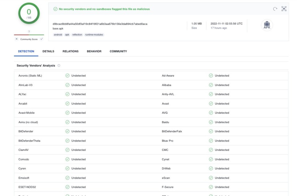Click the Bkav Pro vendor name

(168, 141)
